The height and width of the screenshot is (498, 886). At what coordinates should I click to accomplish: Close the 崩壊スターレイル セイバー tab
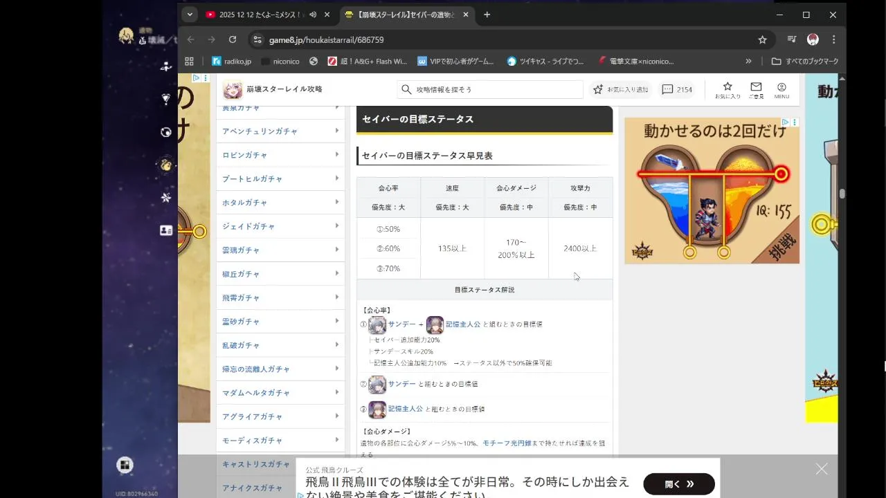pyautogui.click(x=466, y=15)
